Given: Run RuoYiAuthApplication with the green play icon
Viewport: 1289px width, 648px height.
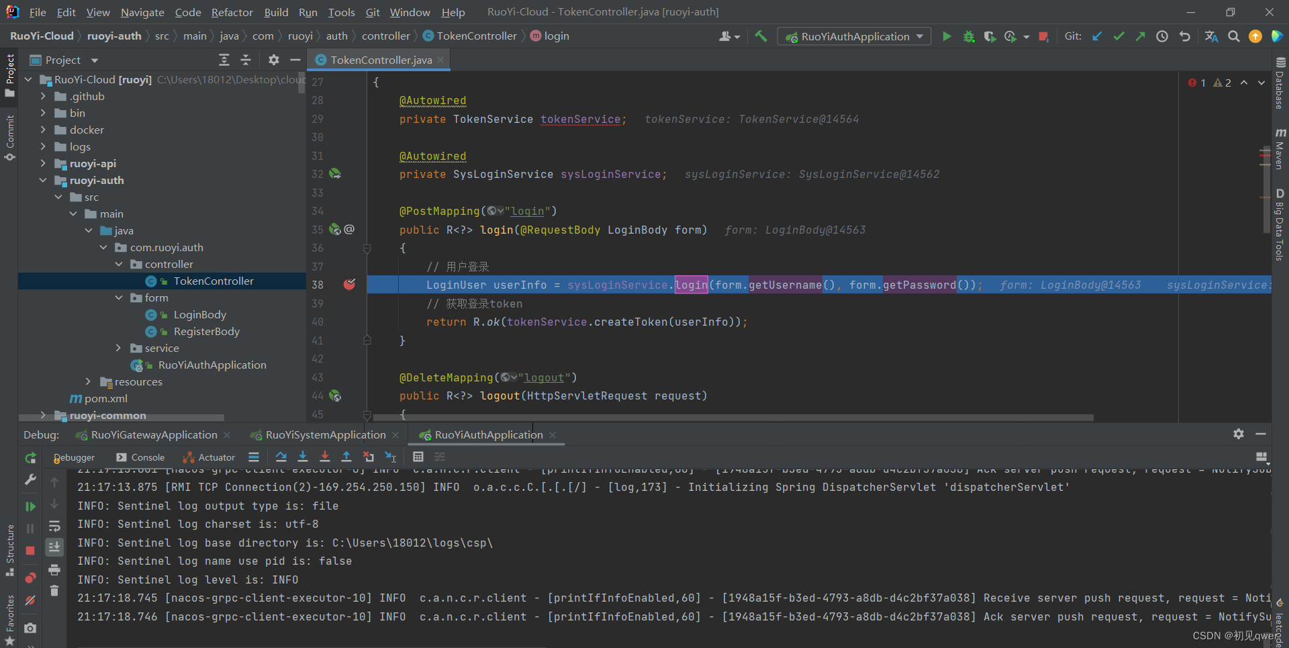Looking at the screenshot, I should (947, 36).
